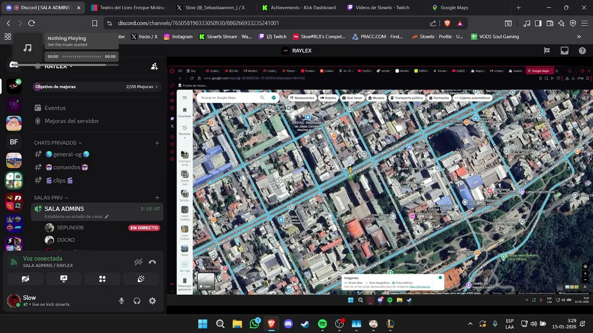
Task: Open the Brave share page icon
Action: [433, 23]
